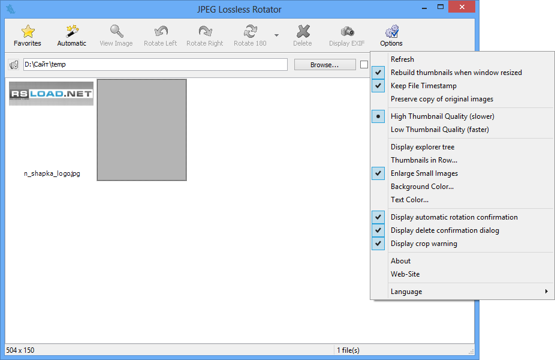This screenshot has width=555, height=360.
Task: Expand the Language submenu
Action: click(462, 292)
